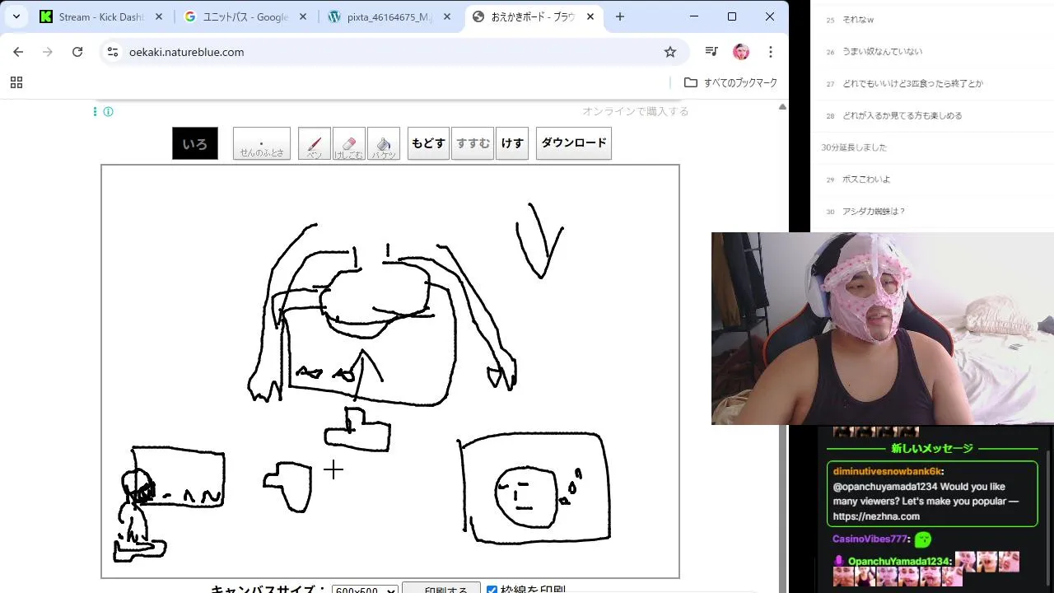1054x593 pixels.
Task: Click the ad info icon above canvas
Action: (x=108, y=111)
